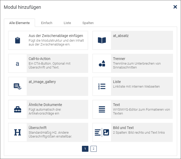Viewport: 181px width, 159px height.
Task: Click the clipboard paste icon
Action: point(18,40)
